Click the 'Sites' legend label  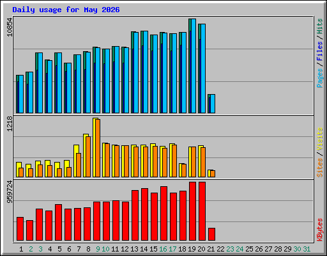320,168
